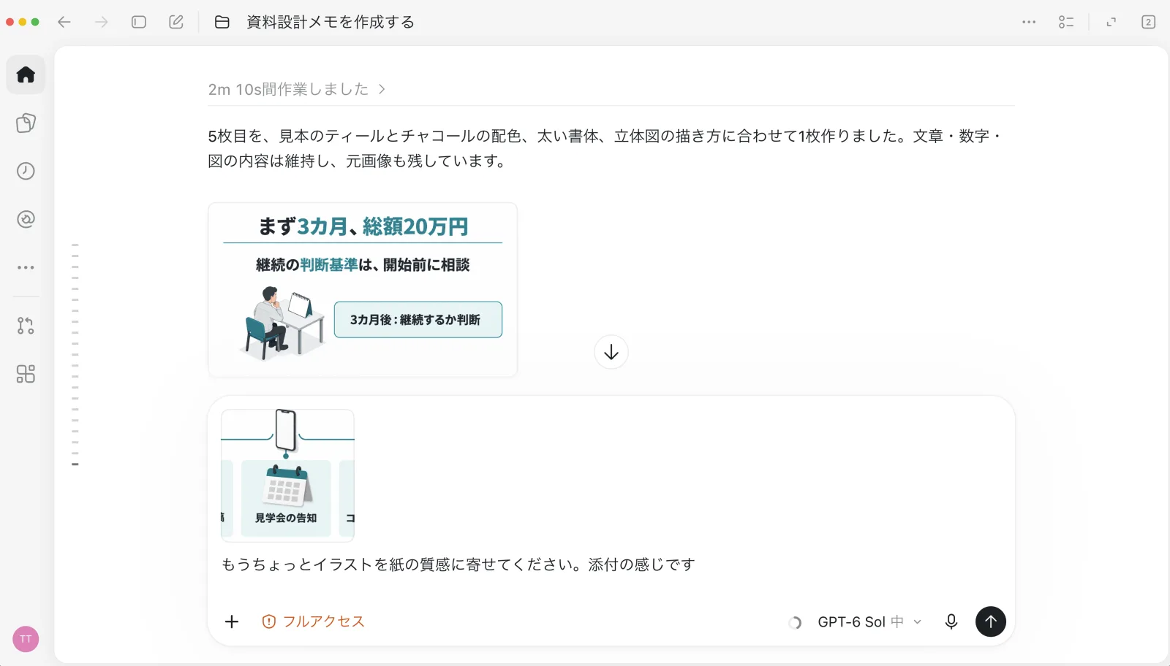Viewport: 1170px width, 666px height.
Task: Open the generated slide image まず3カ月、総額20万円
Action: pos(363,290)
